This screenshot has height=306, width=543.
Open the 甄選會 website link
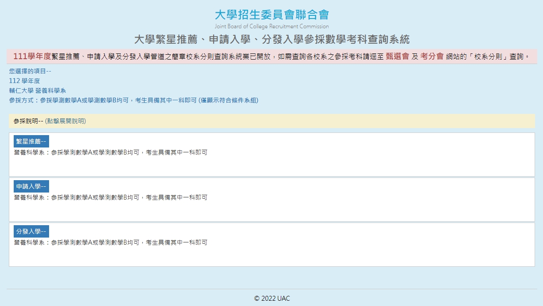click(x=397, y=57)
